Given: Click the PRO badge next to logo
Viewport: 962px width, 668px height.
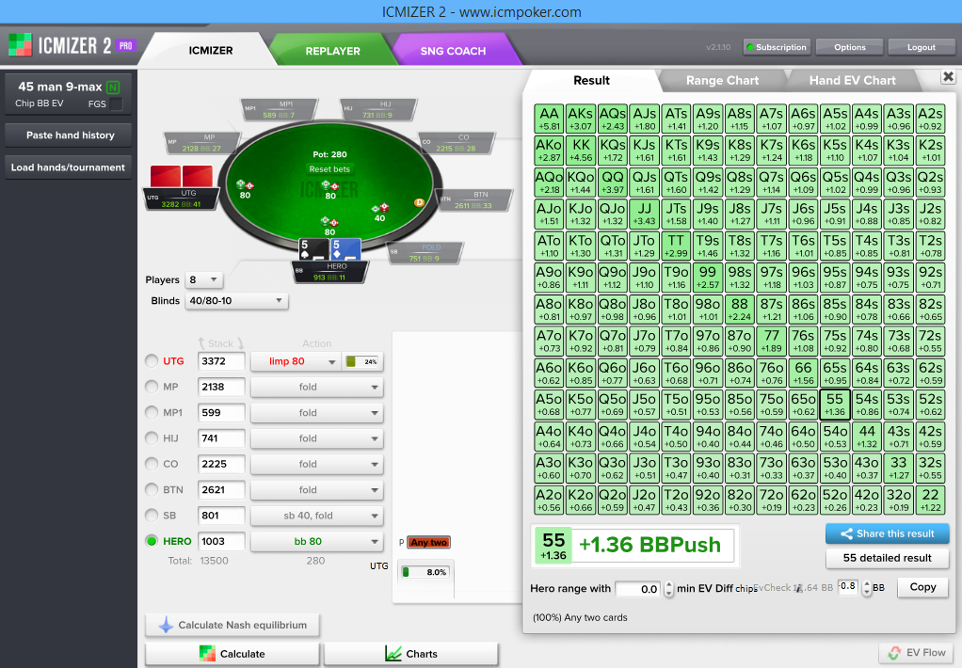Looking at the screenshot, I should click(x=126, y=45).
